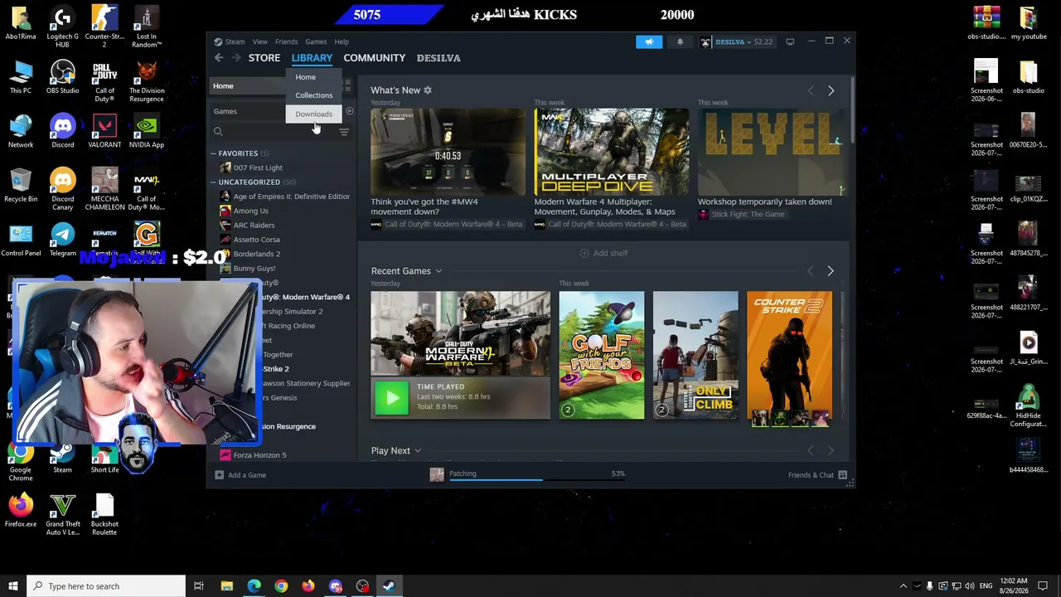This screenshot has height=597, width=1061.
Task: Open the View menu
Action: [260, 41]
